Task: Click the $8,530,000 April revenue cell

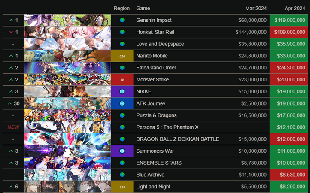Action: (x=289, y=175)
